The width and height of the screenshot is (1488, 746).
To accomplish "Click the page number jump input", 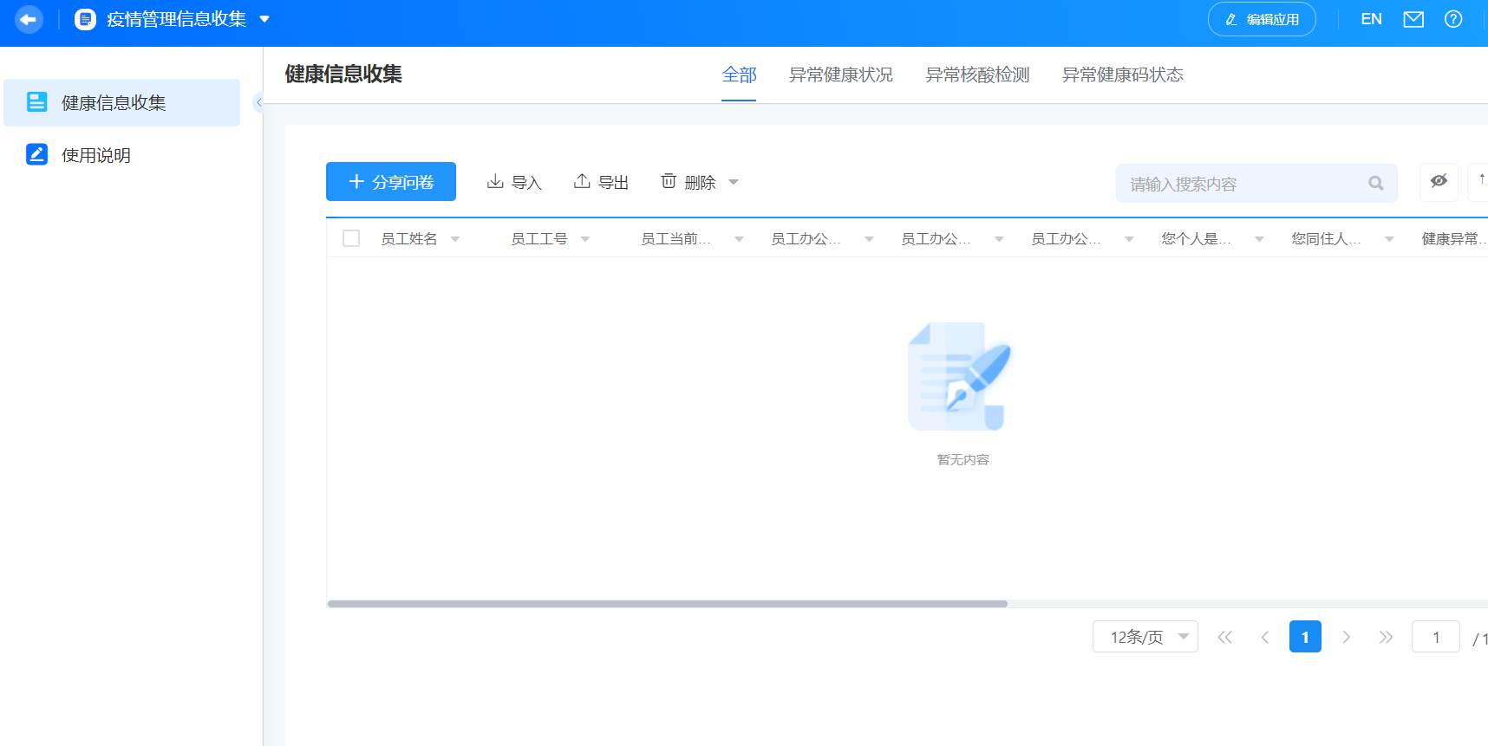I will [1436, 637].
